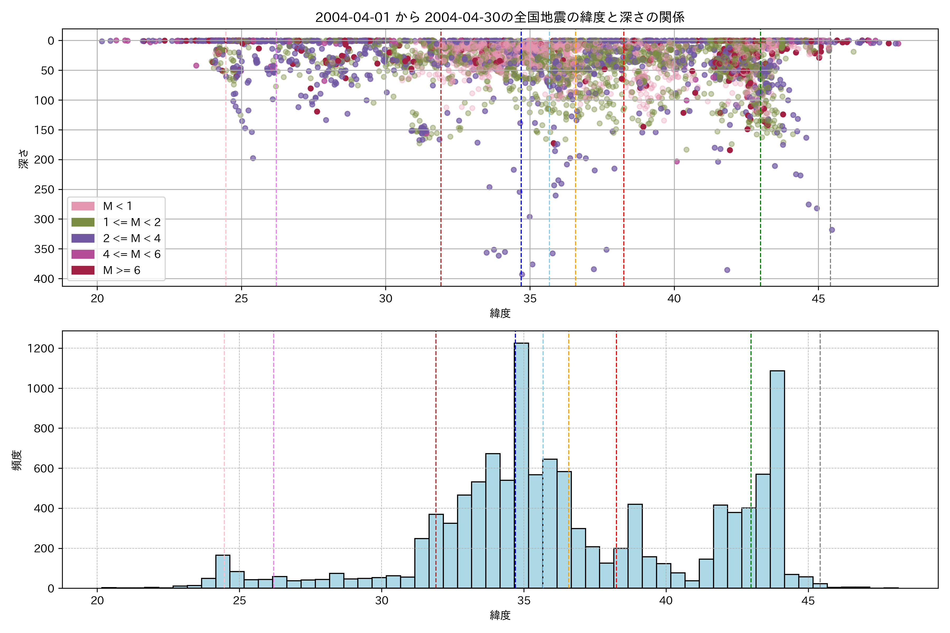
Task: Click the purple 2 <= M < 4 legend swatch
Action: click(x=83, y=238)
